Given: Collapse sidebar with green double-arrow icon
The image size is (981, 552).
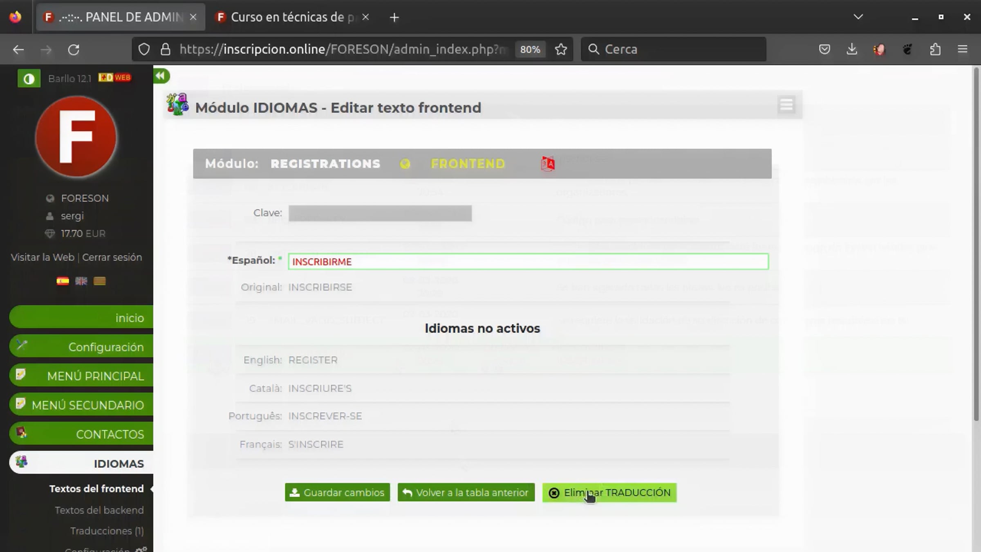Looking at the screenshot, I should click(x=161, y=76).
